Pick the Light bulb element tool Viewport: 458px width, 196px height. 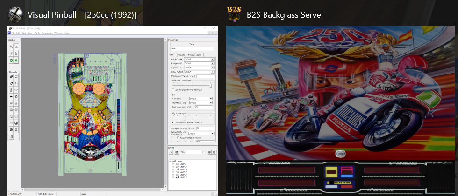point(16,103)
